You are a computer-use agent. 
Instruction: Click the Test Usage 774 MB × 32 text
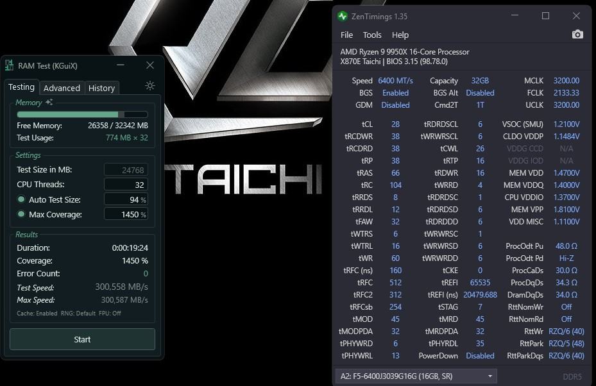pyautogui.click(x=126, y=137)
